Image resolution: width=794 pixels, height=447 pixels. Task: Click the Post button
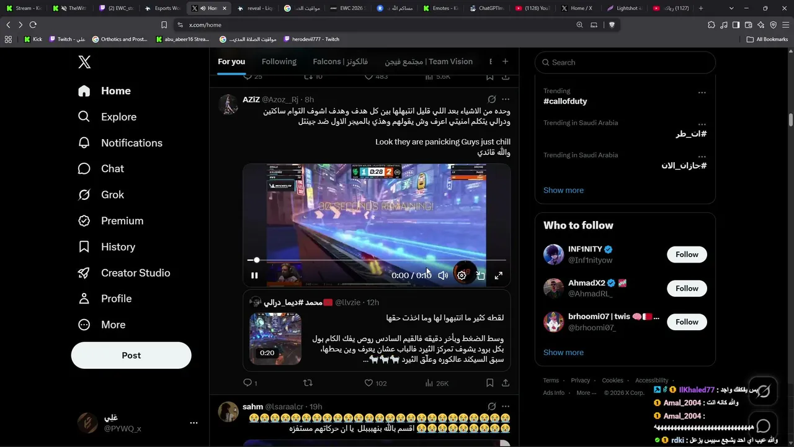[x=131, y=355]
